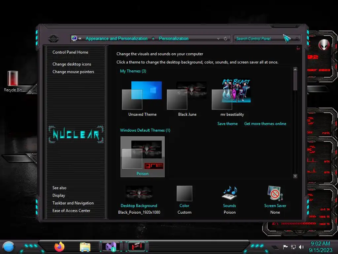Image resolution: width=338 pixels, height=254 pixels.
Task: Click Save theme link
Action: pyautogui.click(x=227, y=124)
